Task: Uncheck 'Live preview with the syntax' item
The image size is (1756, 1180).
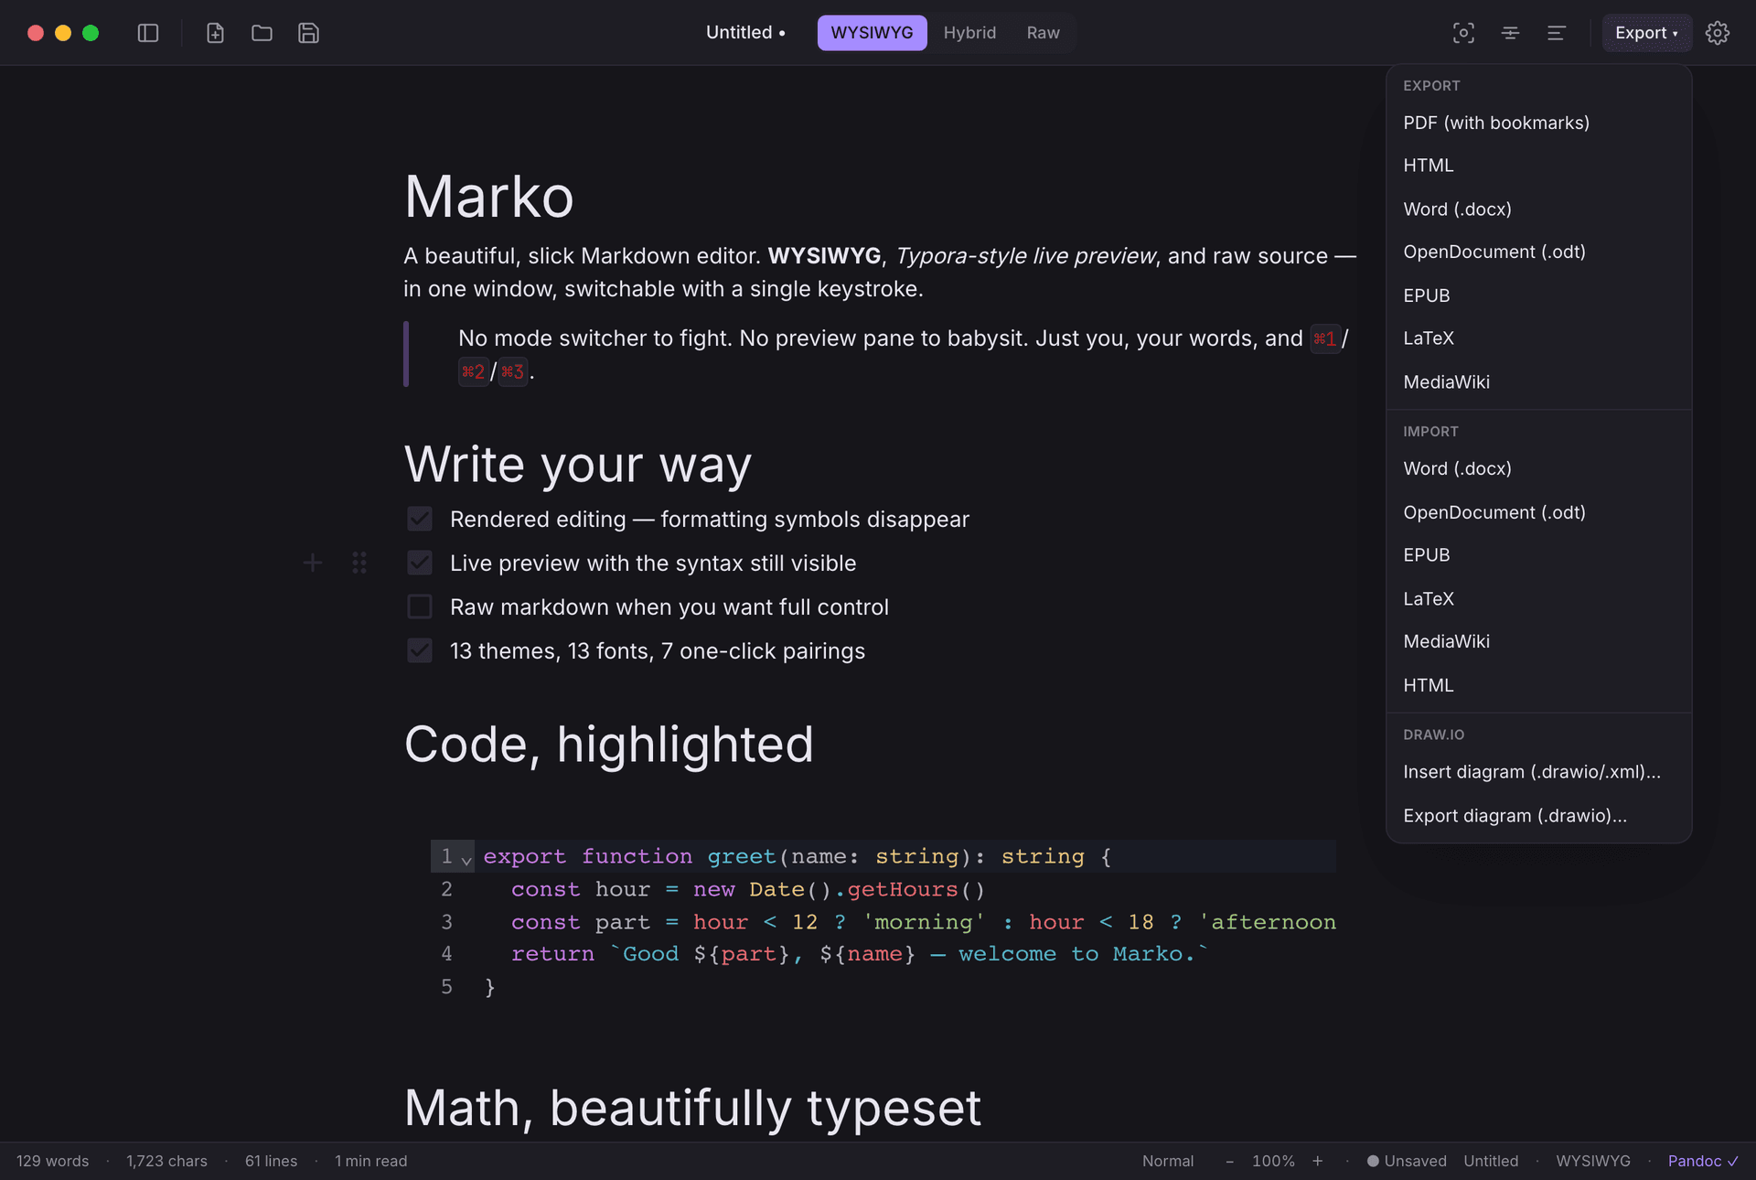Action: pyautogui.click(x=420, y=563)
